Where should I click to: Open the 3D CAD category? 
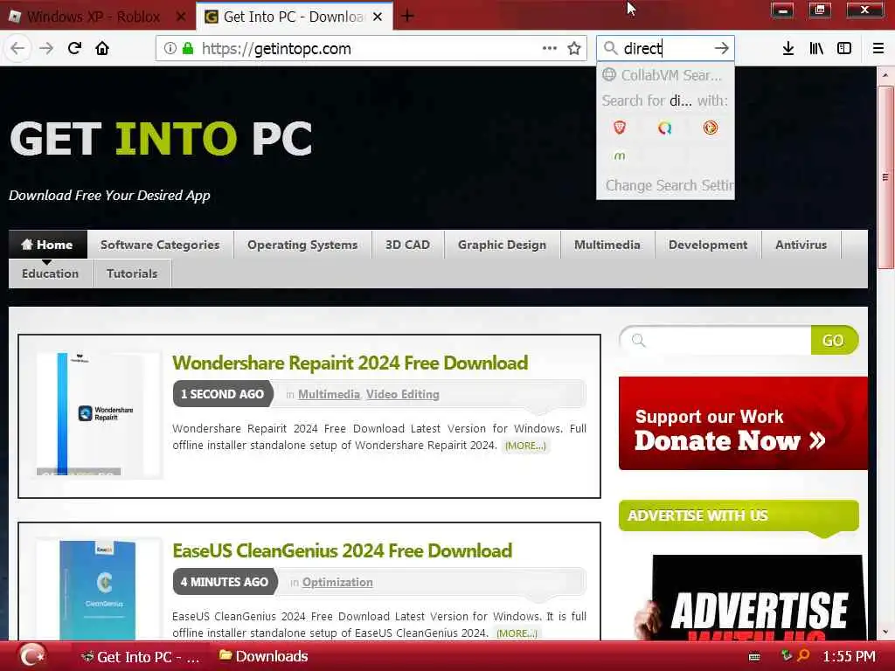(x=407, y=245)
